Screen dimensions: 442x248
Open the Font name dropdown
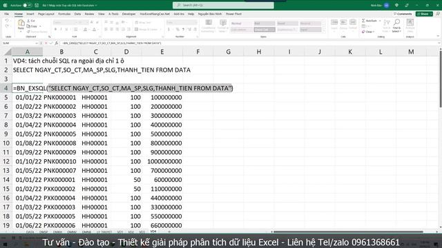click(76, 23)
